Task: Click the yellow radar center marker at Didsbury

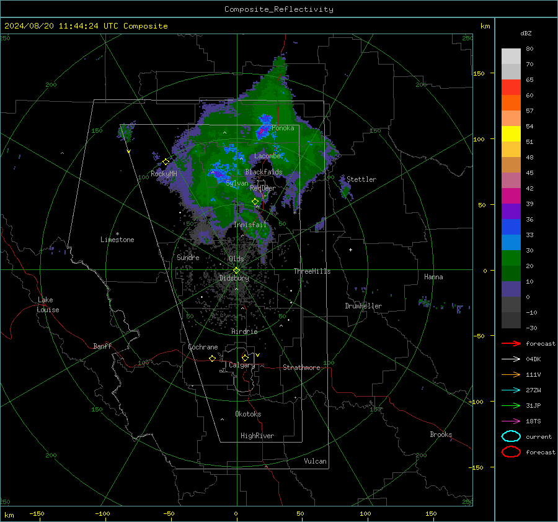Action: 236,271
